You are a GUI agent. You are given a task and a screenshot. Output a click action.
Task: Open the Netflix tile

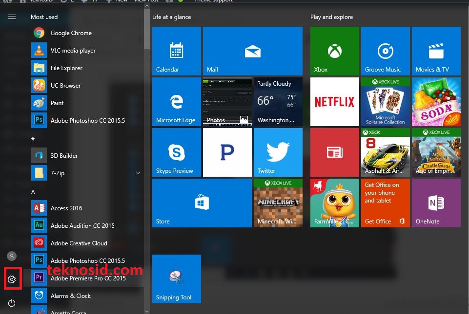point(335,102)
